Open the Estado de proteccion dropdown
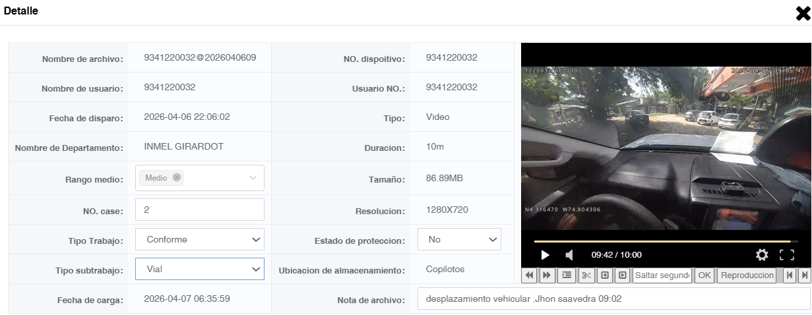Screen dimensions: 812x315 [x=459, y=239]
